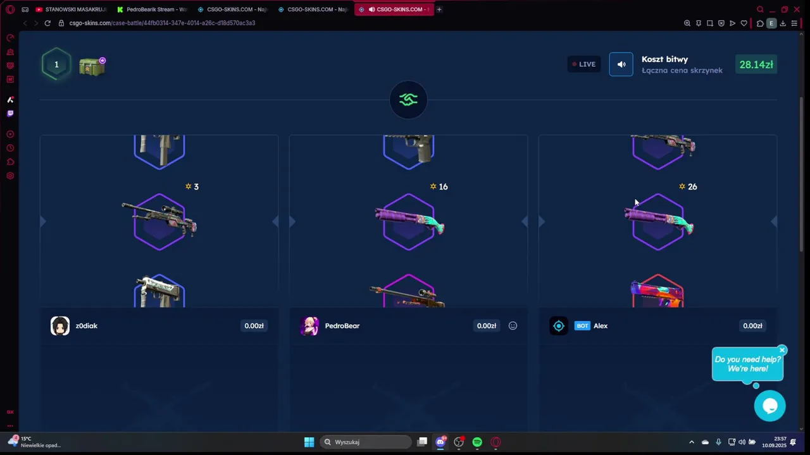The width and height of the screenshot is (810, 455).
Task: Open Aria AI in sidebar
Action: (10, 100)
